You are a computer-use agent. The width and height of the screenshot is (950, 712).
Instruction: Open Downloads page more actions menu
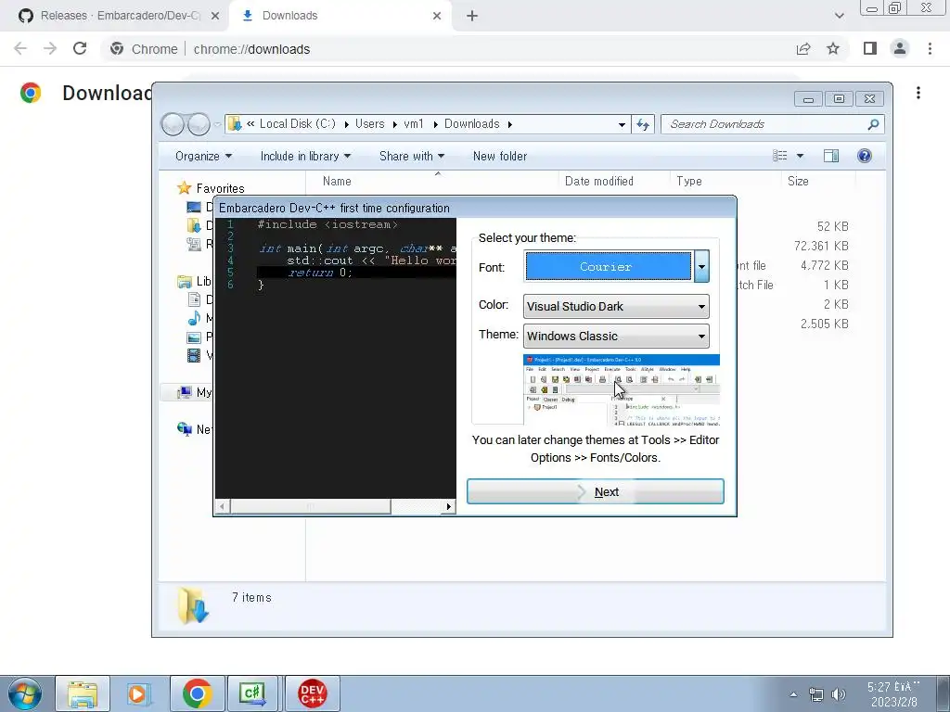[918, 93]
